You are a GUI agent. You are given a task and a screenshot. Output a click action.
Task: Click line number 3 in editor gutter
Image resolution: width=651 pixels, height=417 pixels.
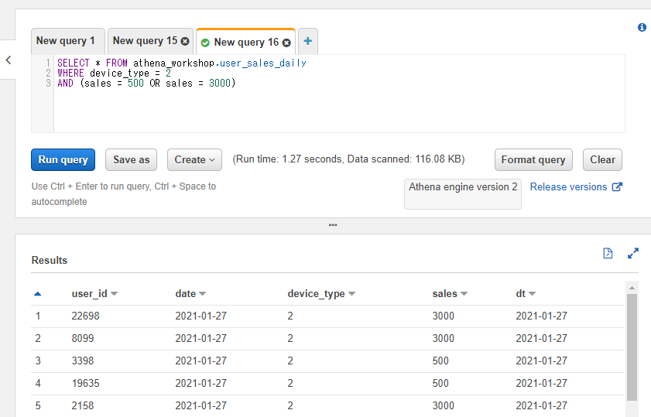pyautogui.click(x=48, y=83)
